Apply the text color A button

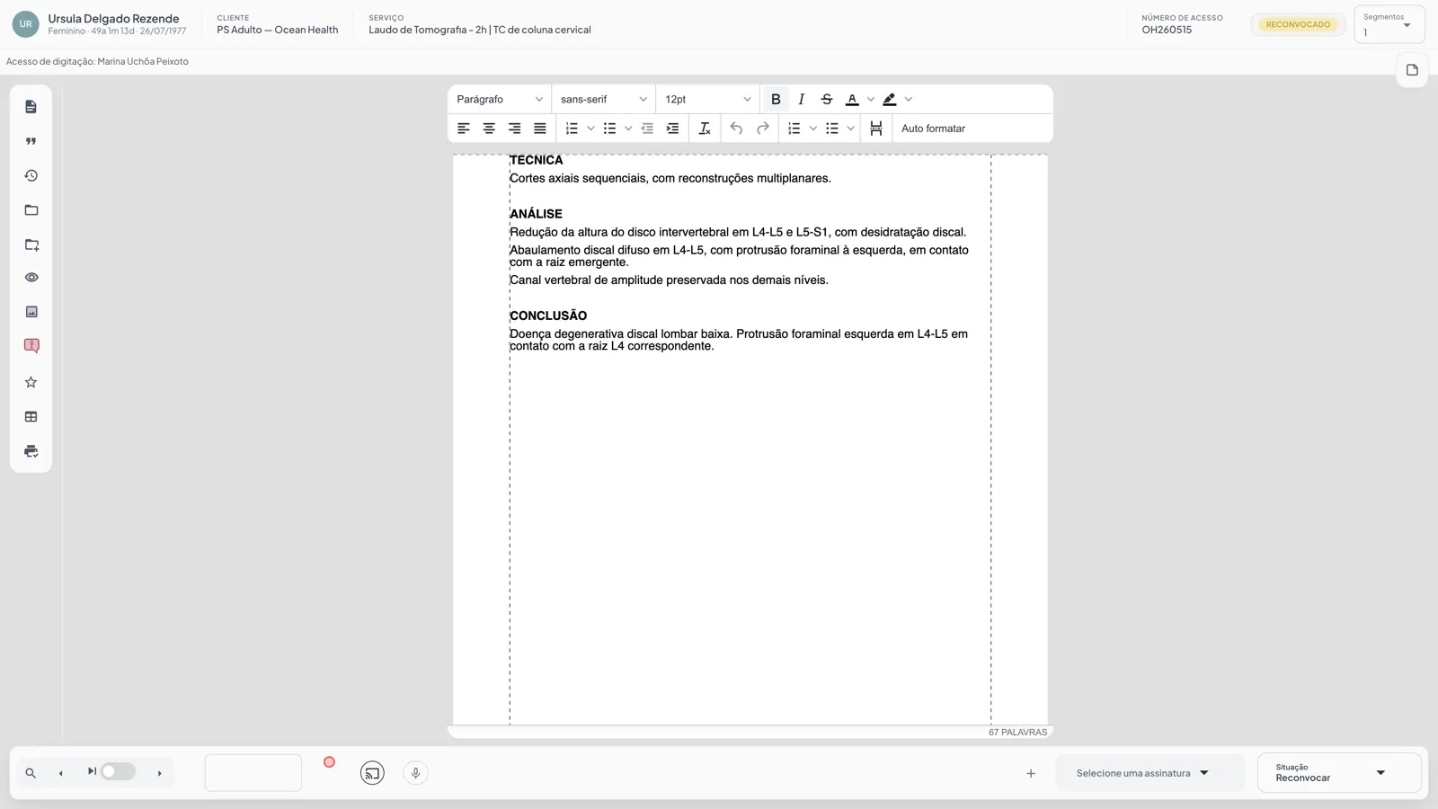(x=852, y=99)
